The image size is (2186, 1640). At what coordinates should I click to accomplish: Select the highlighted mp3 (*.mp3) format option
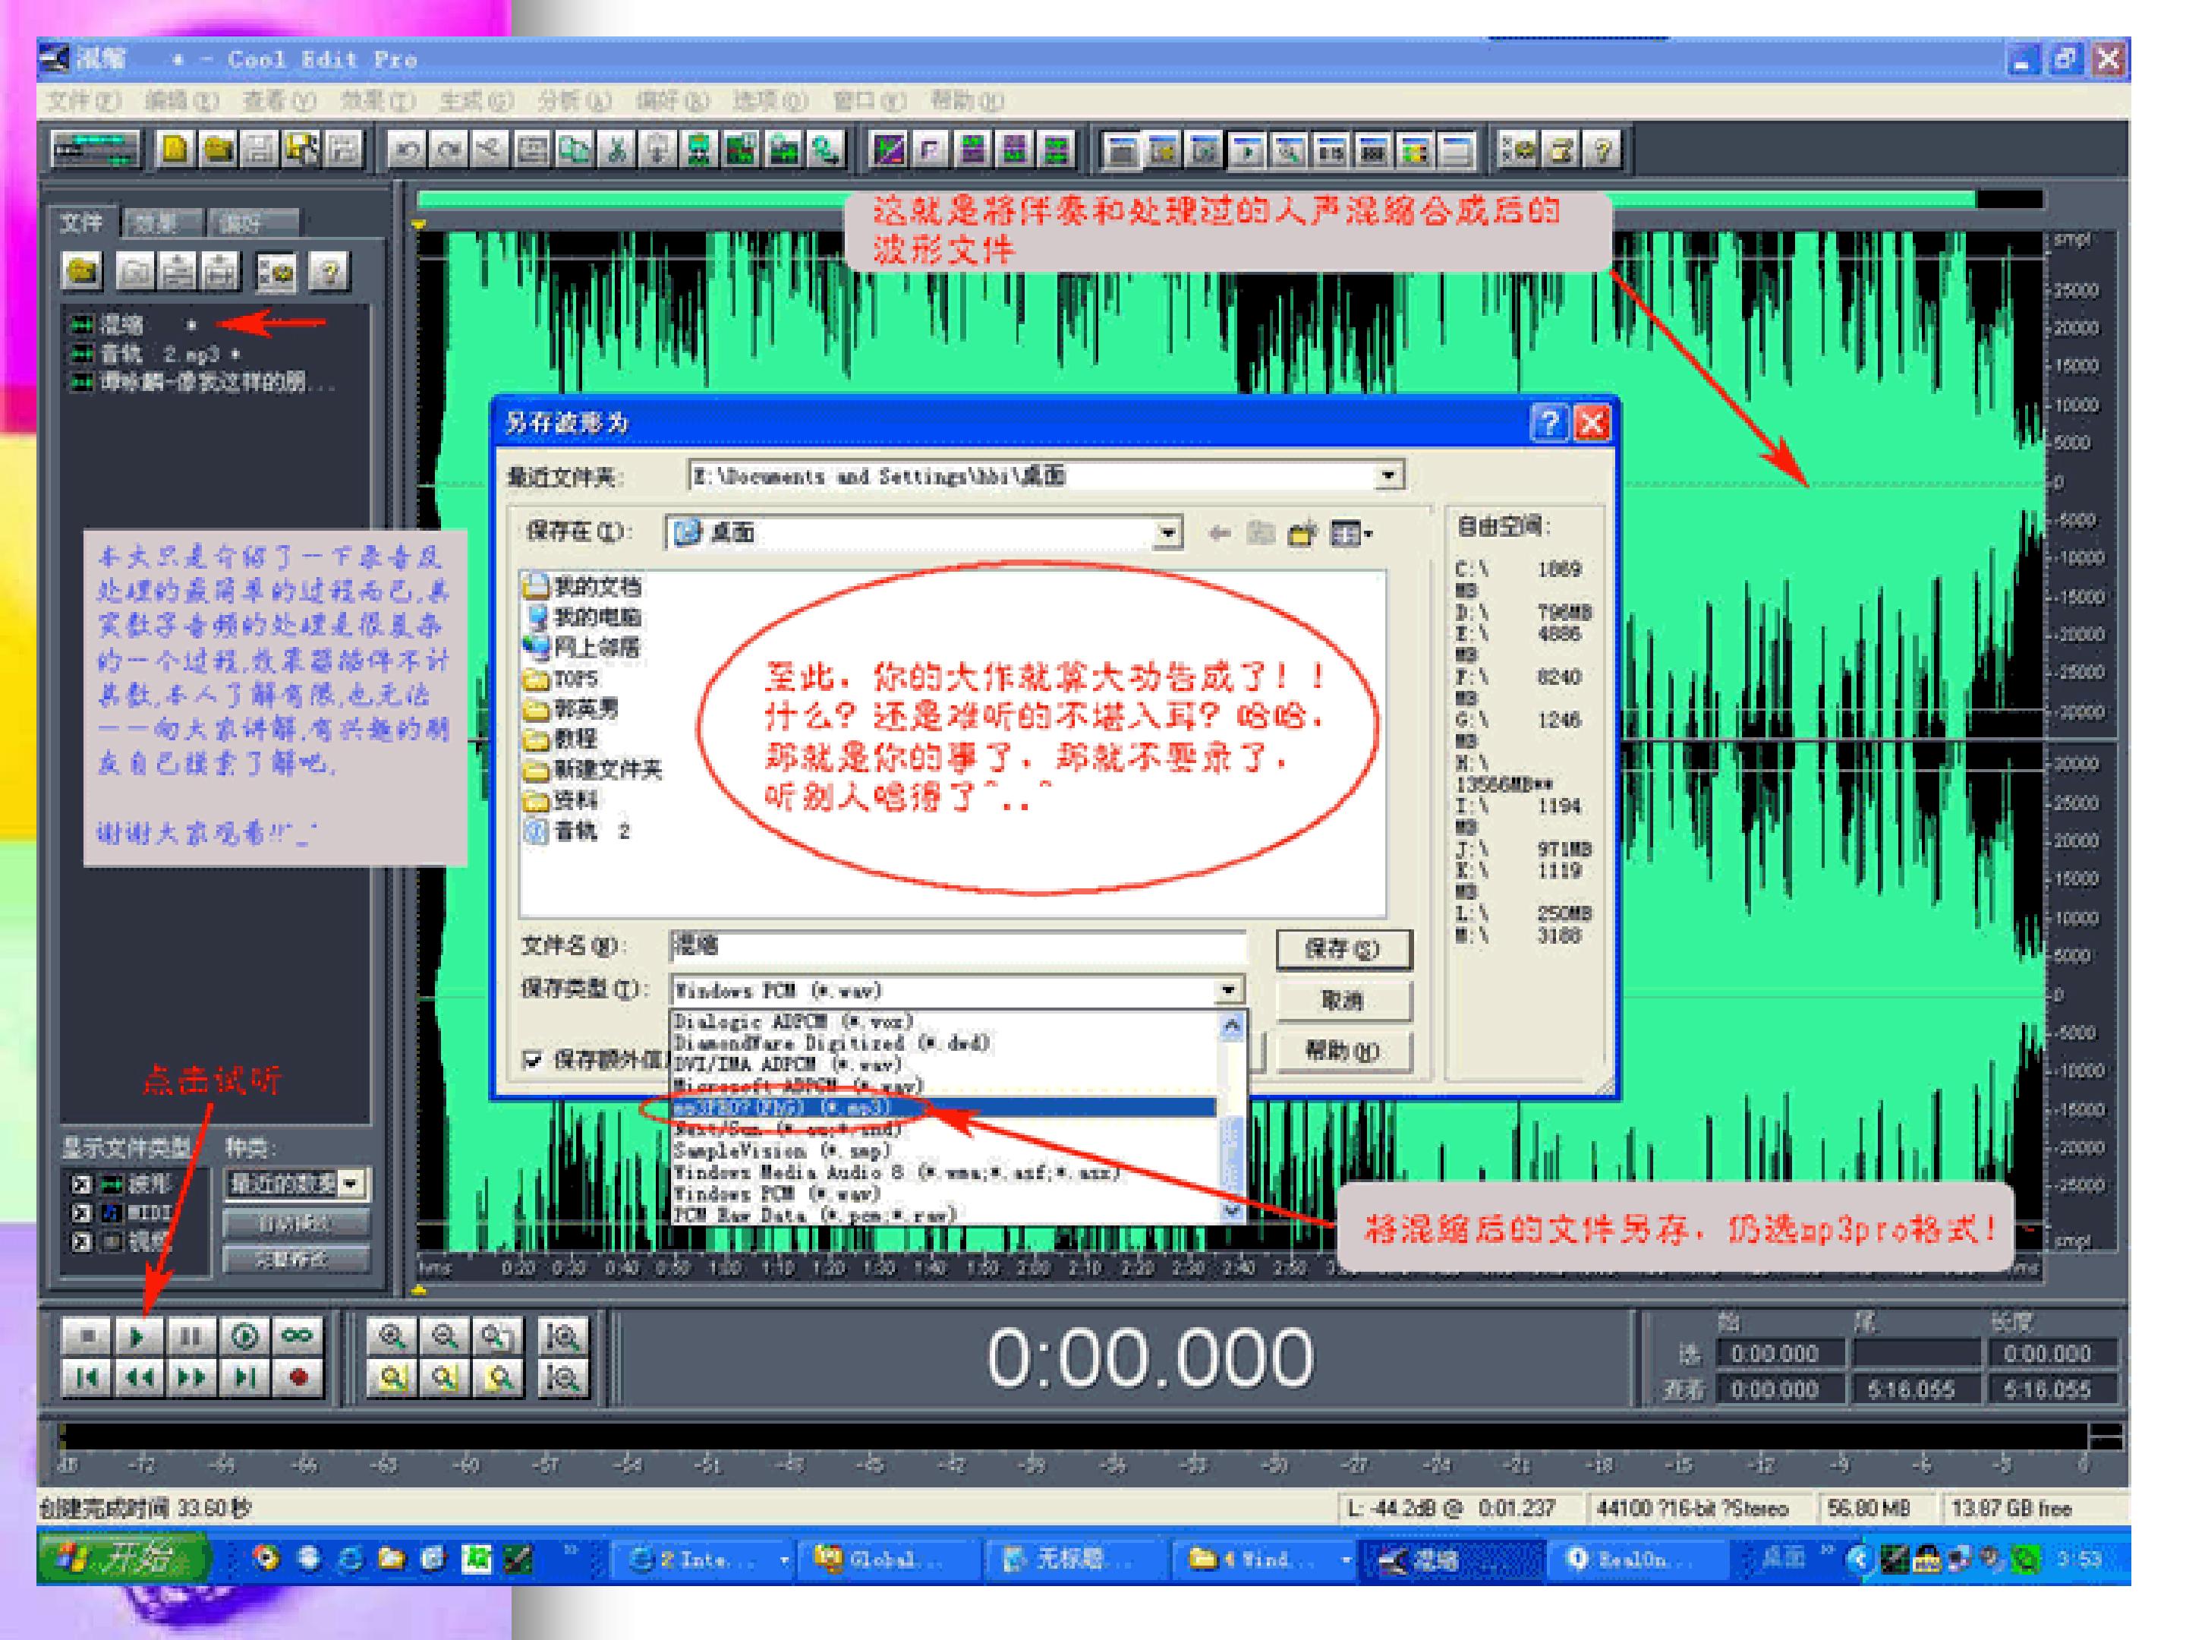(943, 1107)
